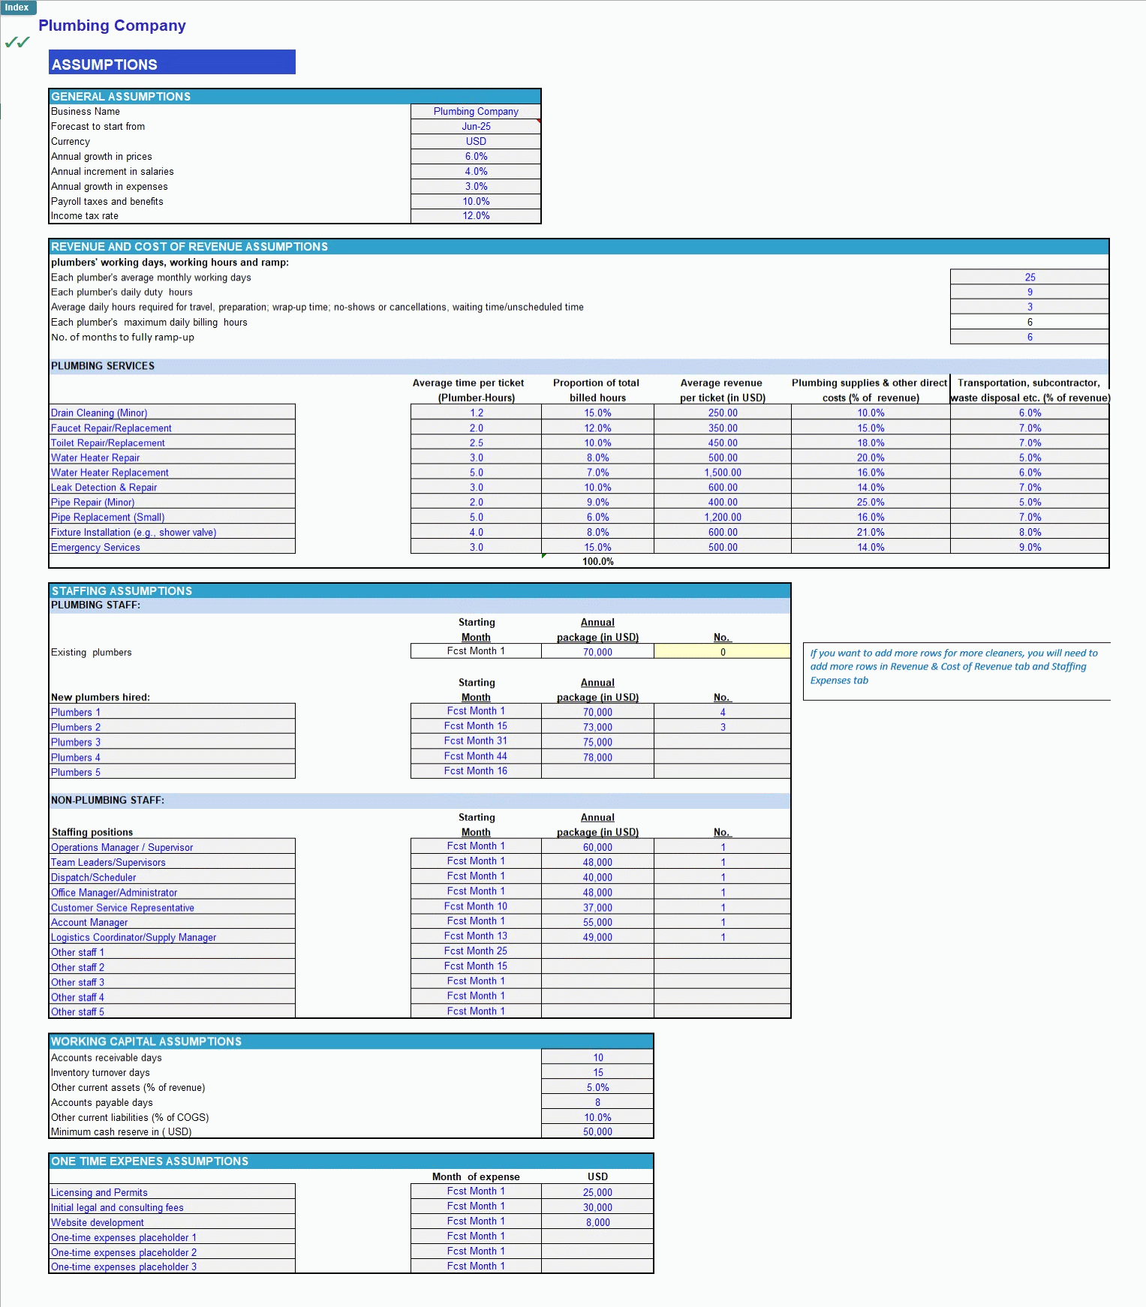This screenshot has height=1307, width=1146.
Task: Select the Other staff 3 row label
Action: pos(172,982)
